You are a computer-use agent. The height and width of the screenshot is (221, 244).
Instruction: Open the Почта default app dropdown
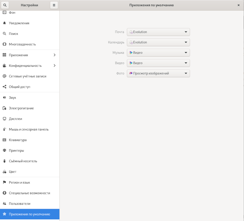(x=158, y=32)
